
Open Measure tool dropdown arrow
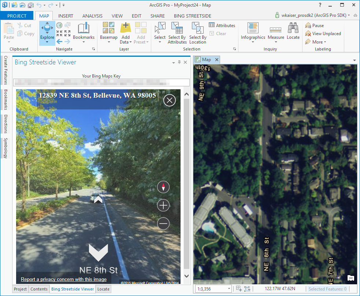(276, 42)
